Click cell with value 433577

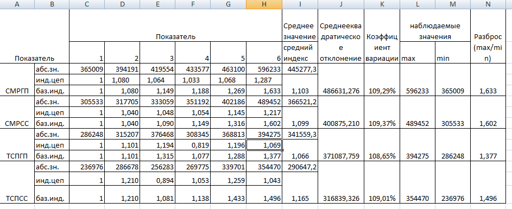pyautogui.click(x=193, y=69)
